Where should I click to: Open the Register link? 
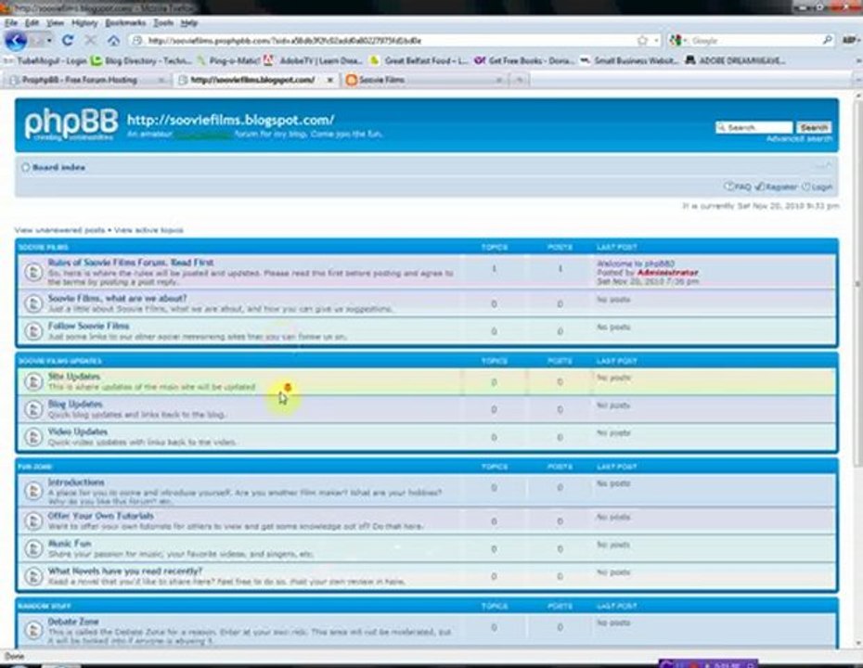776,187
